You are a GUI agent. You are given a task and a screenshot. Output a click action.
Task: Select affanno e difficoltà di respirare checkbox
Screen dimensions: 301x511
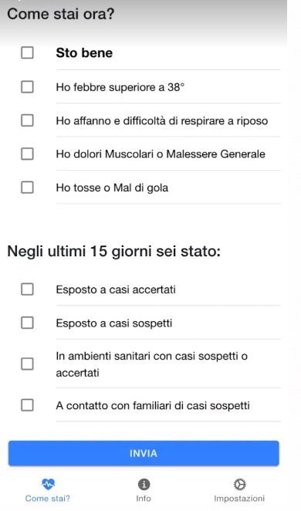pyautogui.click(x=27, y=120)
